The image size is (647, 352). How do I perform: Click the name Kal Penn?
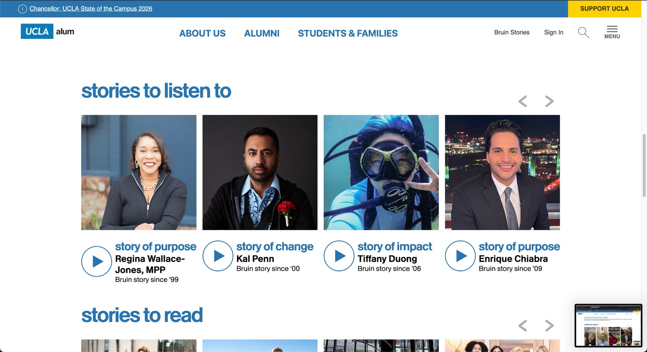pyautogui.click(x=255, y=259)
